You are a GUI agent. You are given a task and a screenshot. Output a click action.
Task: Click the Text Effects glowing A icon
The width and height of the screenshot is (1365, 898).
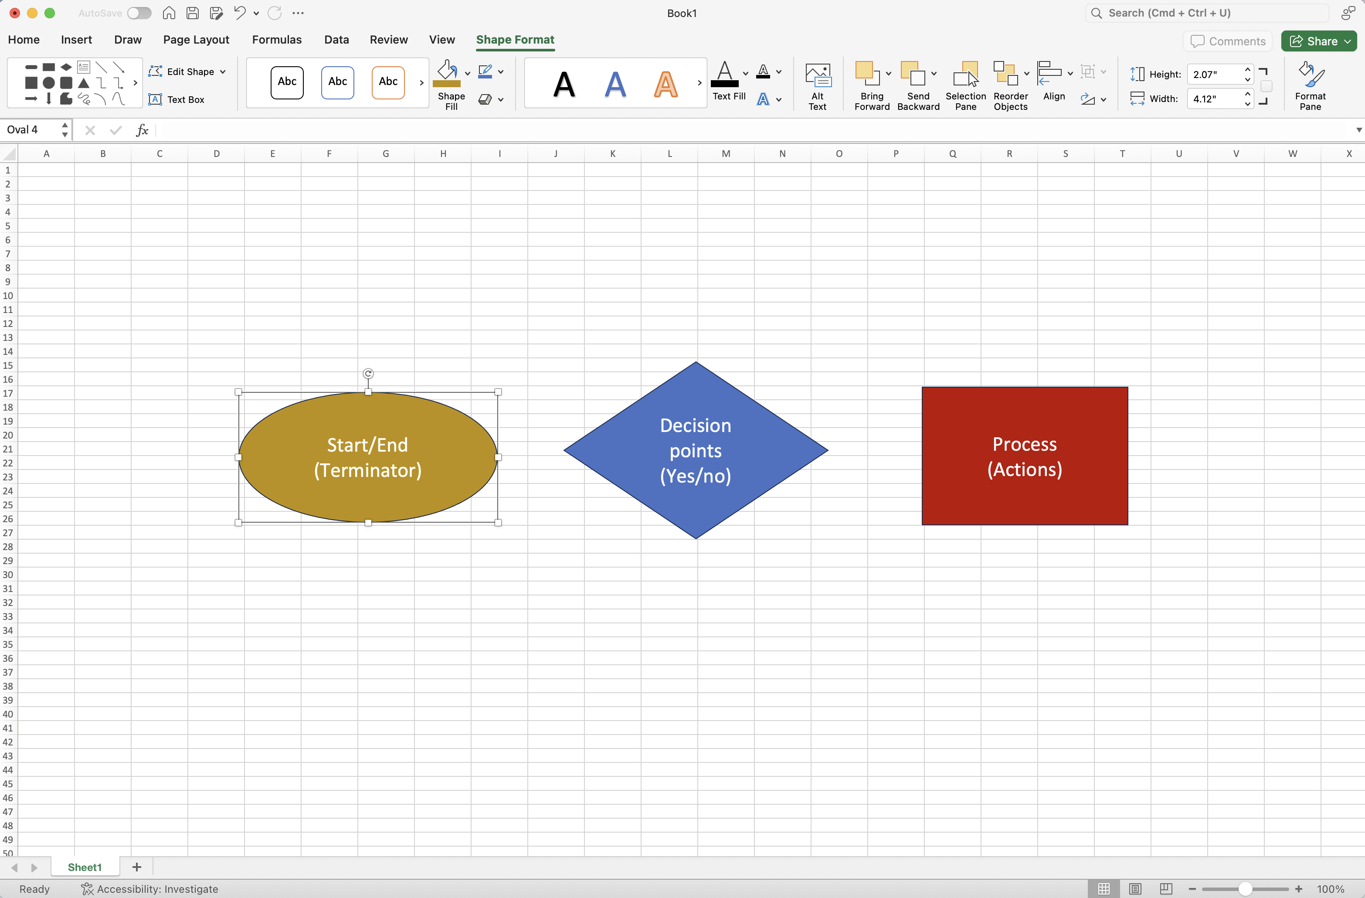[763, 99]
